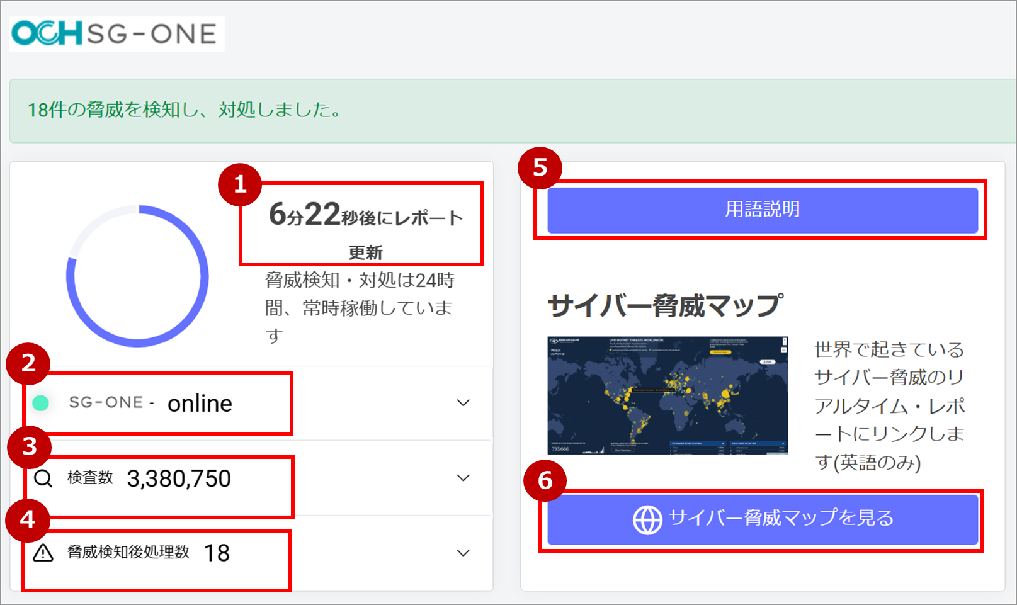Click the magnifying glass icon beside 検査数
Screen dimensions: 1017x605
tap(42, 478)
